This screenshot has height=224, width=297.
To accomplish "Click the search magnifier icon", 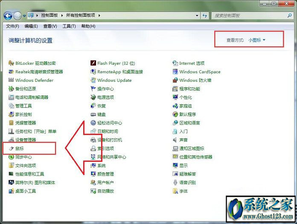I will click(289, 15).
